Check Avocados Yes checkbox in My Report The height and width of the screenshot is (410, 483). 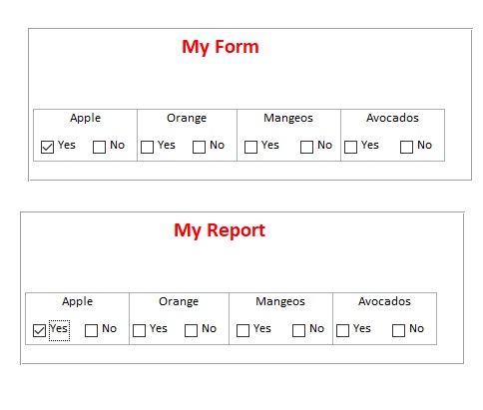tap(342, 330)
